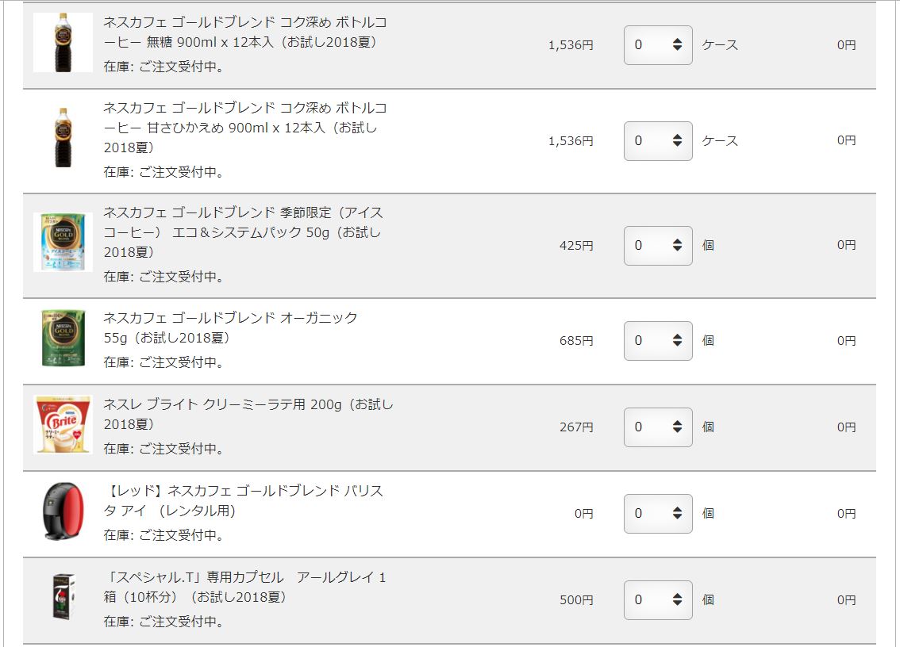Open the iced coffee Eco & System pack image
This screenshot has width=900, height=647.
pyautogui.click(x=63, y=242)
